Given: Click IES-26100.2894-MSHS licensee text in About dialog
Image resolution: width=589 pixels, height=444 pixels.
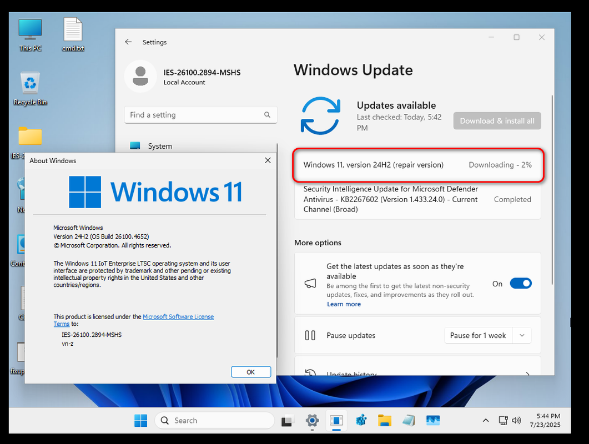Looking at the screenshot, I should click(x=92, y=335).
